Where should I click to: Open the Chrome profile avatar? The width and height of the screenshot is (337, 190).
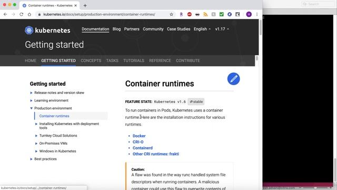click(x=249, y=14)
